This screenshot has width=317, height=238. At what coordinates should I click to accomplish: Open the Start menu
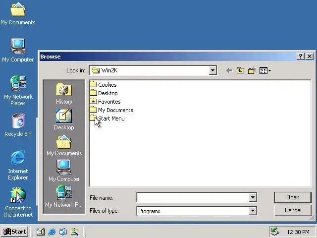click(x=14, y=232)
